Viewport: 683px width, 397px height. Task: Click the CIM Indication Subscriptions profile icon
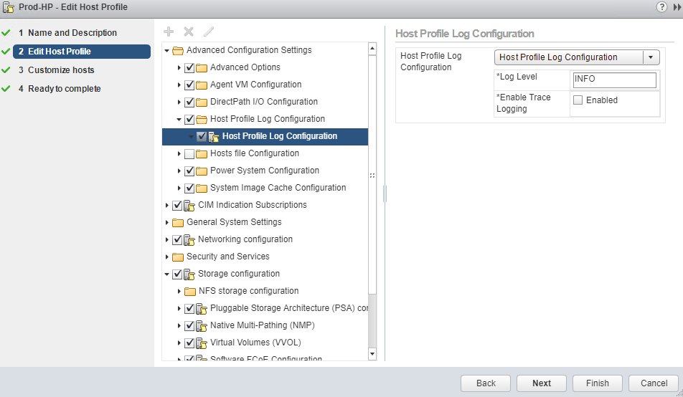point(189,205)
